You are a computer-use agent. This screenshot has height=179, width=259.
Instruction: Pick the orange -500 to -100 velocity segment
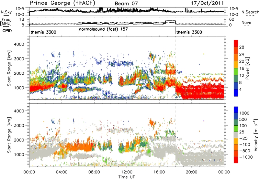pos(236,147)
